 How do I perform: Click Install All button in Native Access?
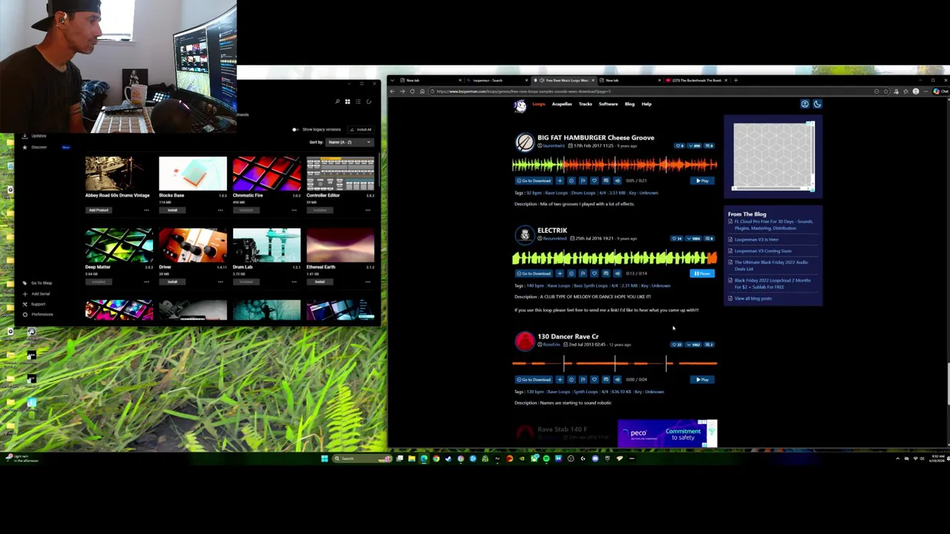tap(361, 130)
